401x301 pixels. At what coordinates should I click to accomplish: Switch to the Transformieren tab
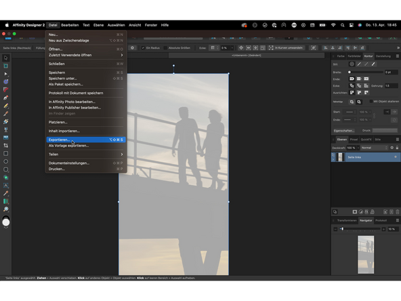coord(347,220)
